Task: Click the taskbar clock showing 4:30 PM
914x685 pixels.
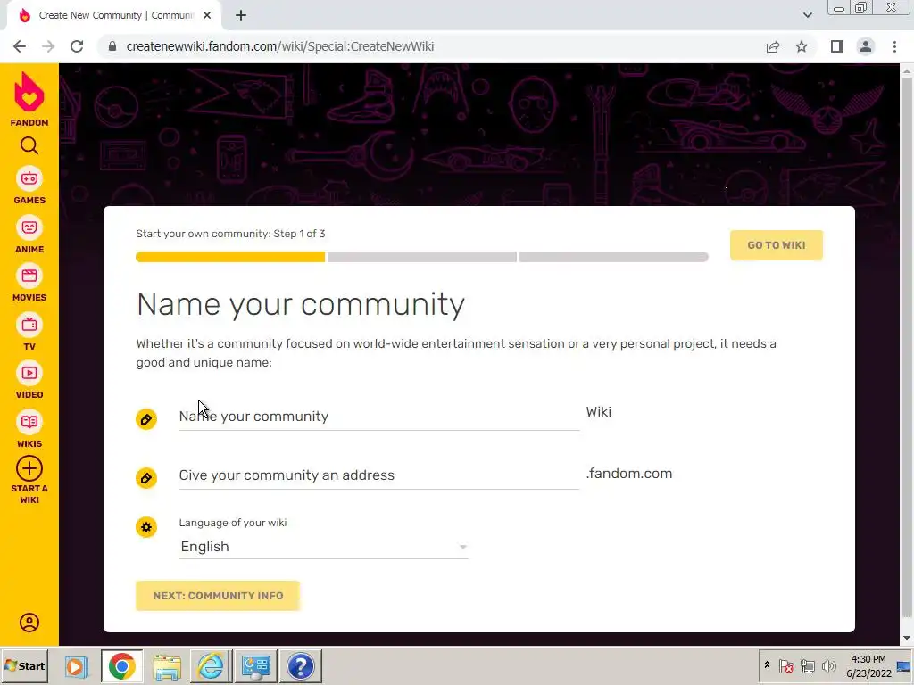Action: click(x=868, y=659)
